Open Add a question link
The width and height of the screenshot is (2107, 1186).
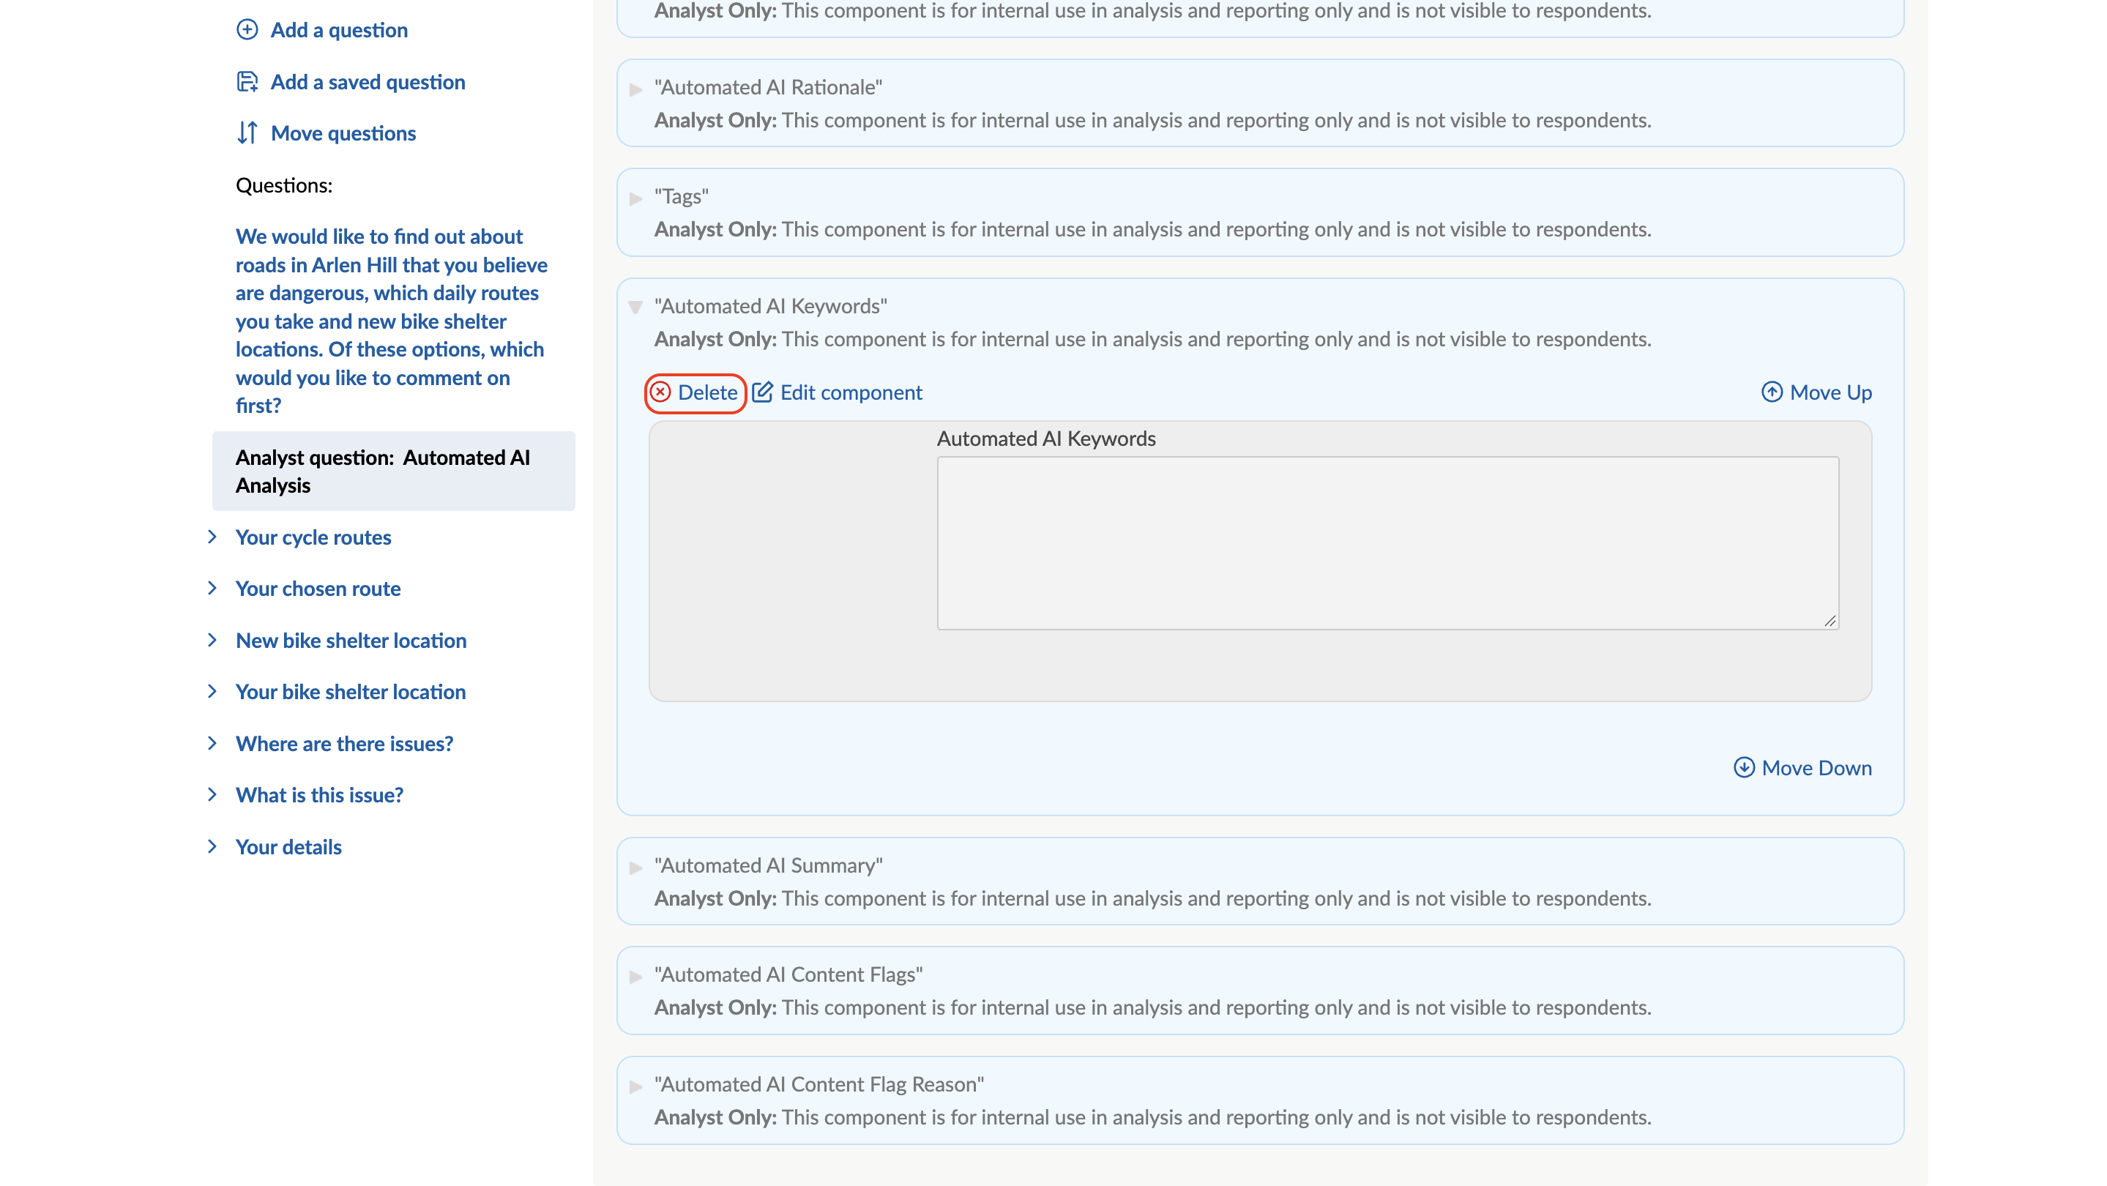tap(339, 29)
